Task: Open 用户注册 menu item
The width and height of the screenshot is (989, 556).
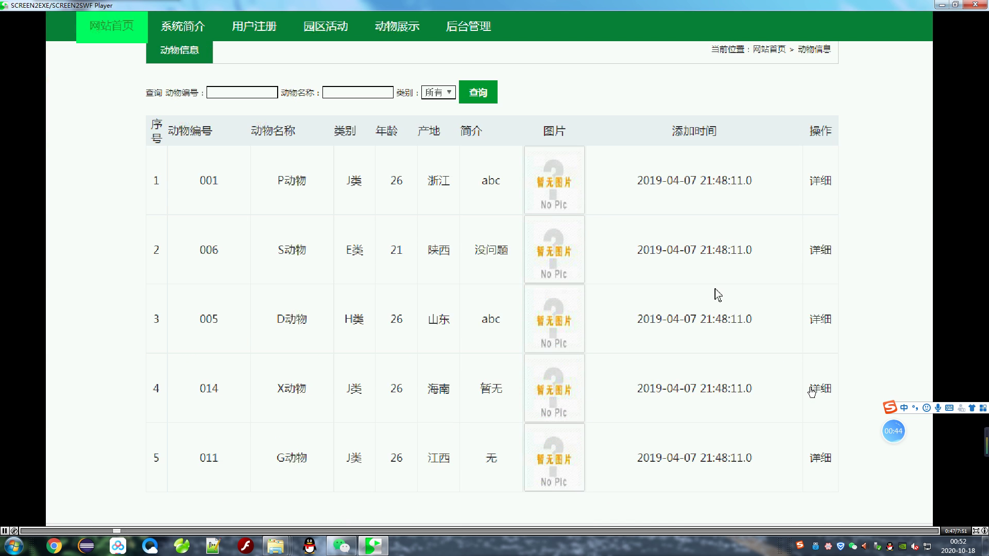Action: (254, 26)
